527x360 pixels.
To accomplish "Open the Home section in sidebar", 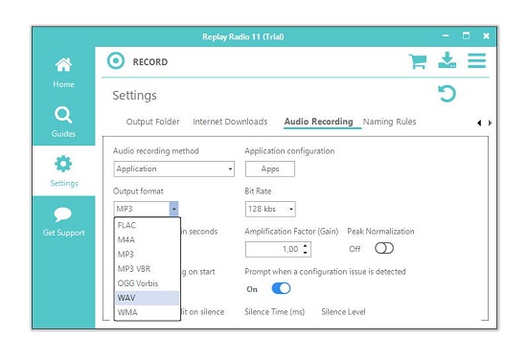I will click(63, 72).
